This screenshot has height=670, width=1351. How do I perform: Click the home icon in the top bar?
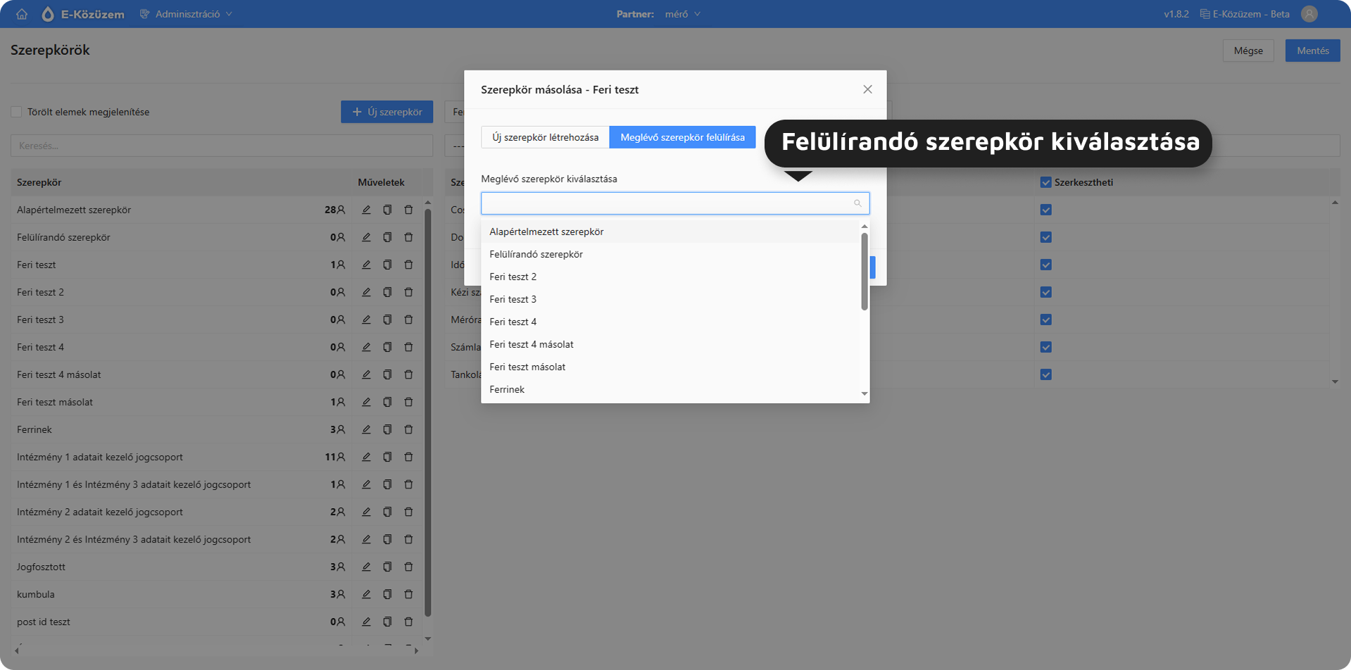tap(22, 14)
